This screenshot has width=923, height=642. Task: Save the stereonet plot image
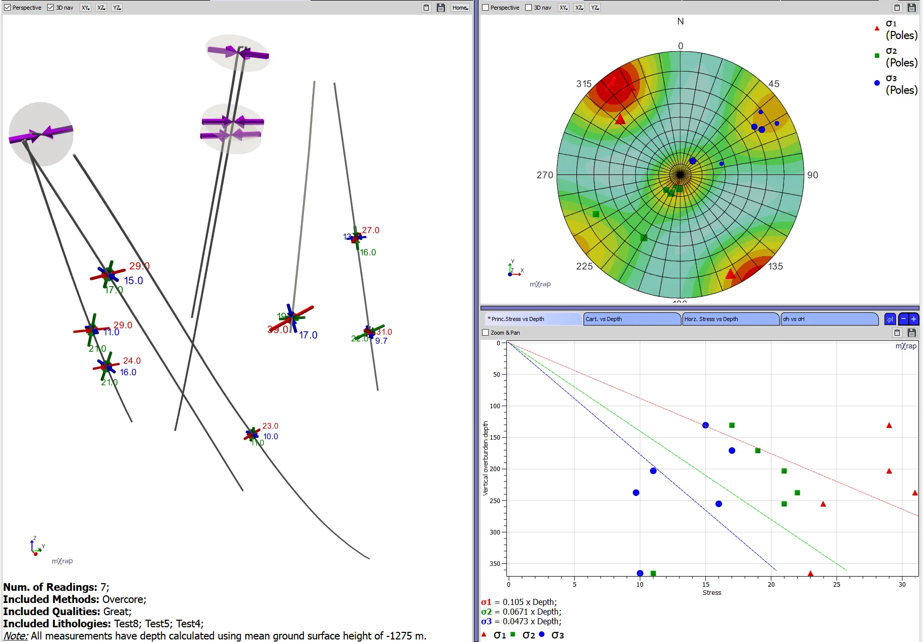[912, 8]
